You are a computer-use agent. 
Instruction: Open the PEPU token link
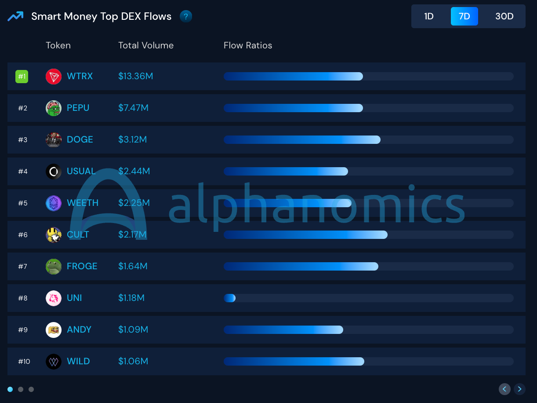(x=78, y=108)
